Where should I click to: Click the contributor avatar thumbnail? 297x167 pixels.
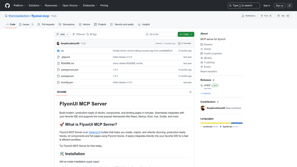coord(203,108)
